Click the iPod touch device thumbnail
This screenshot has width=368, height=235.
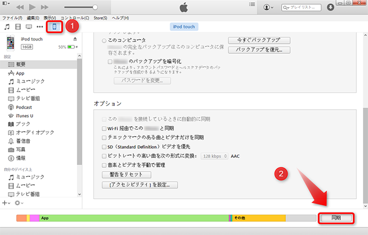(10, 43)
